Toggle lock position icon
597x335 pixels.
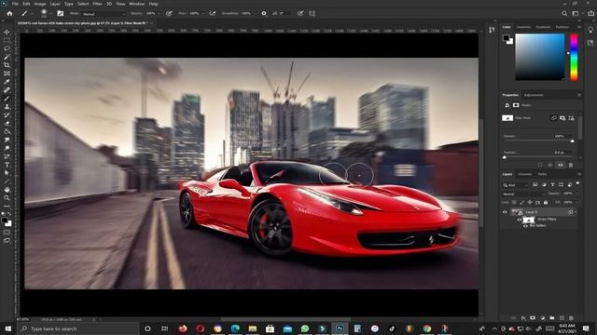(x=530, y=203)
